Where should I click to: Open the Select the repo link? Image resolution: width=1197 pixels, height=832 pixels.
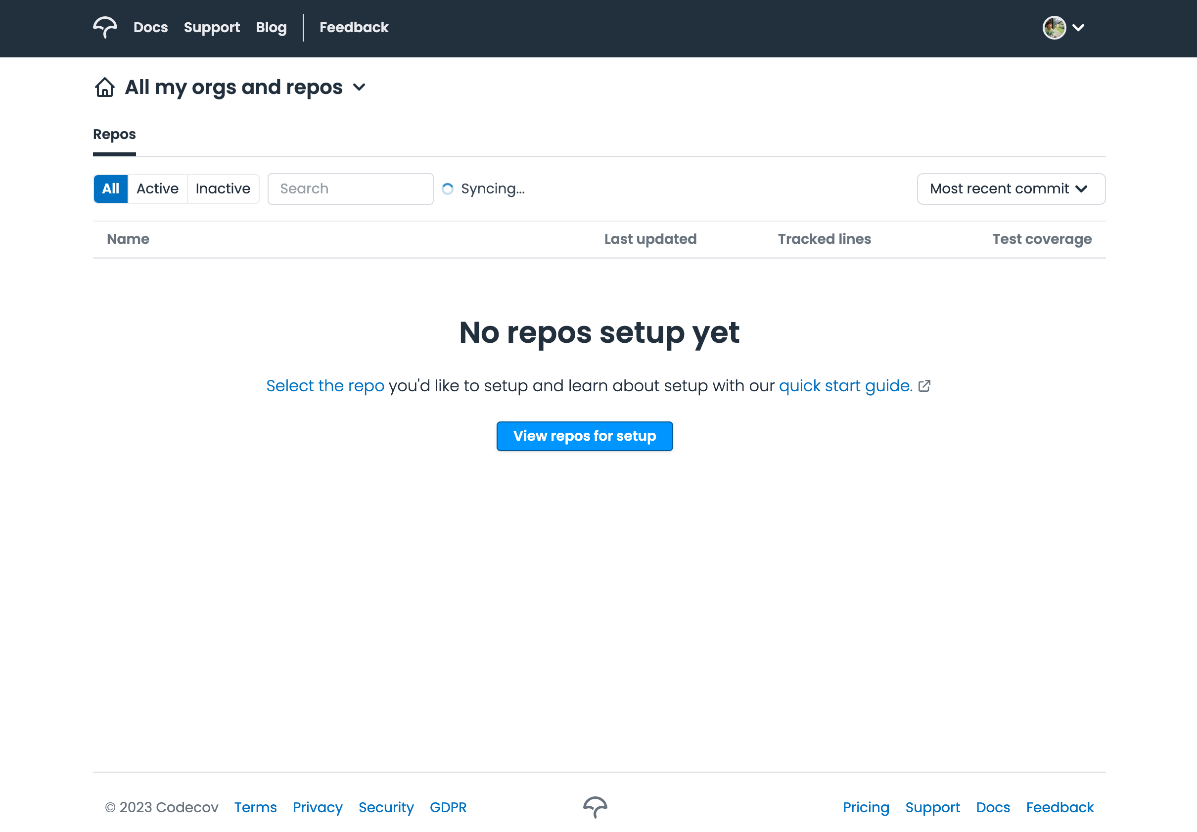[x=325, y=386]
